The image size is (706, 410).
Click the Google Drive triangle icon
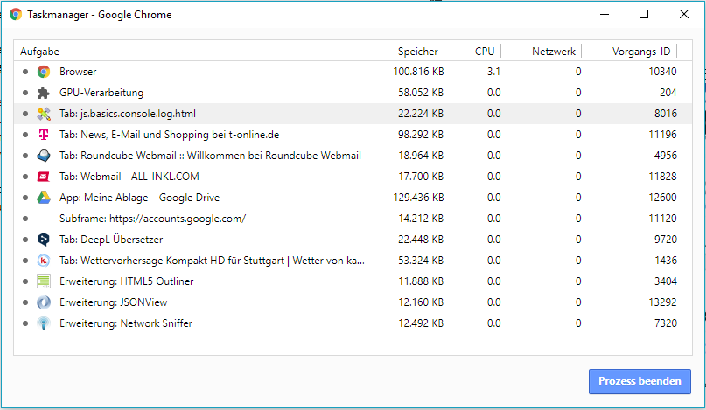click(44, 198)
